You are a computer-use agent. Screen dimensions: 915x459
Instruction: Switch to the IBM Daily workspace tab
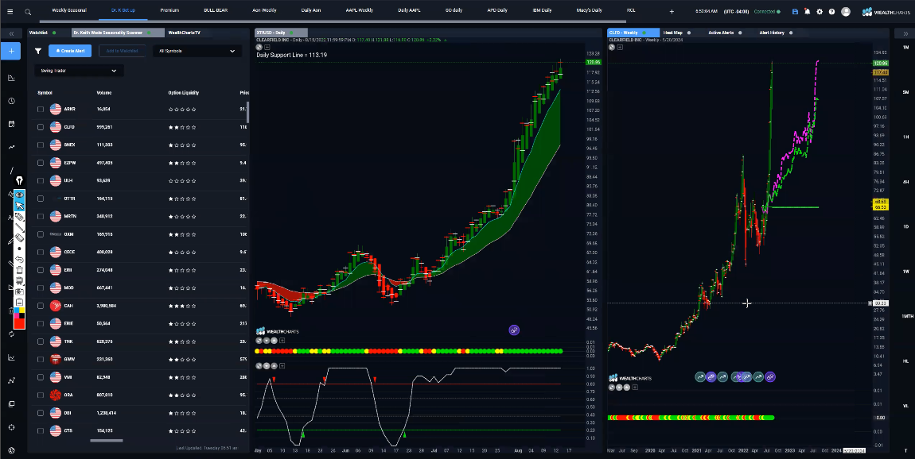tap(542, 10)
